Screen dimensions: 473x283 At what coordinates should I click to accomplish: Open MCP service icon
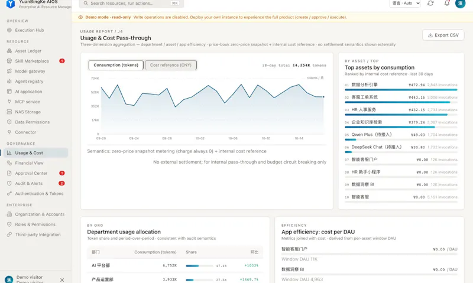tap(9, 102)
